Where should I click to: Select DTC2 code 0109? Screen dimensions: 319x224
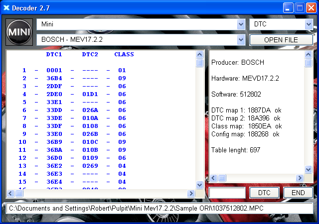pyautogui.click(x=90, y=158)
